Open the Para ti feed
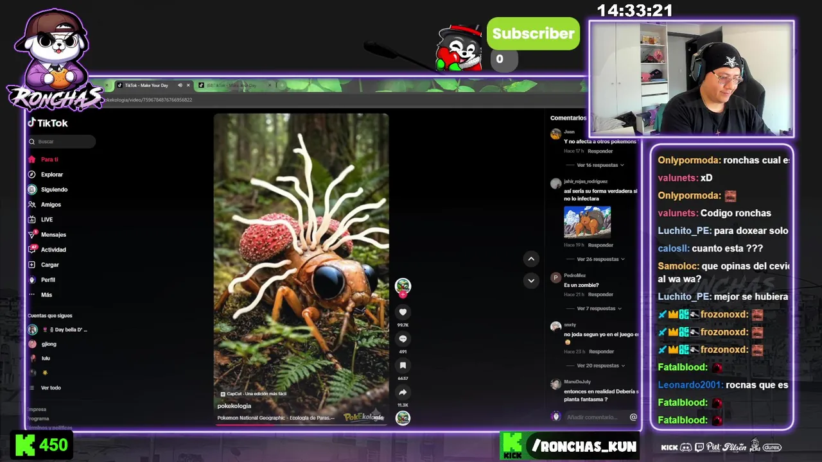This screenshot has height=462, width=822. [x=44, y=159]
